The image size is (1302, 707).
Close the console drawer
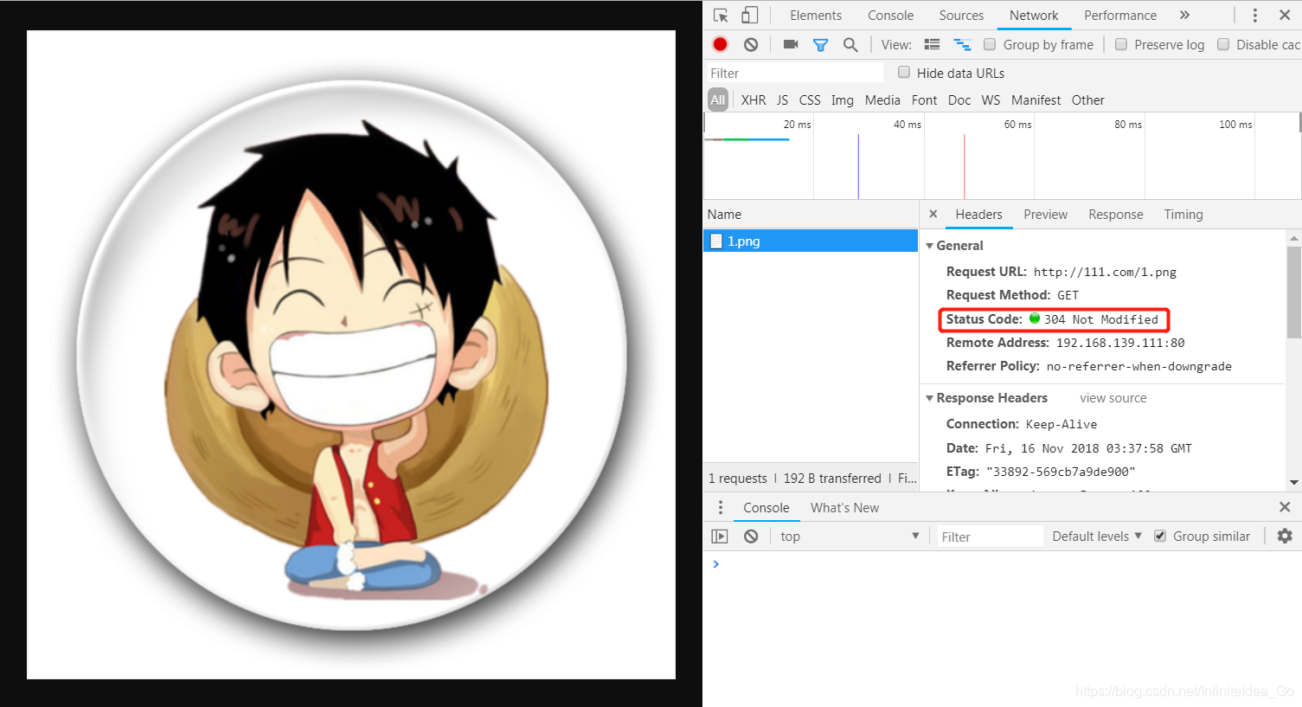(x=1285, y=507)
